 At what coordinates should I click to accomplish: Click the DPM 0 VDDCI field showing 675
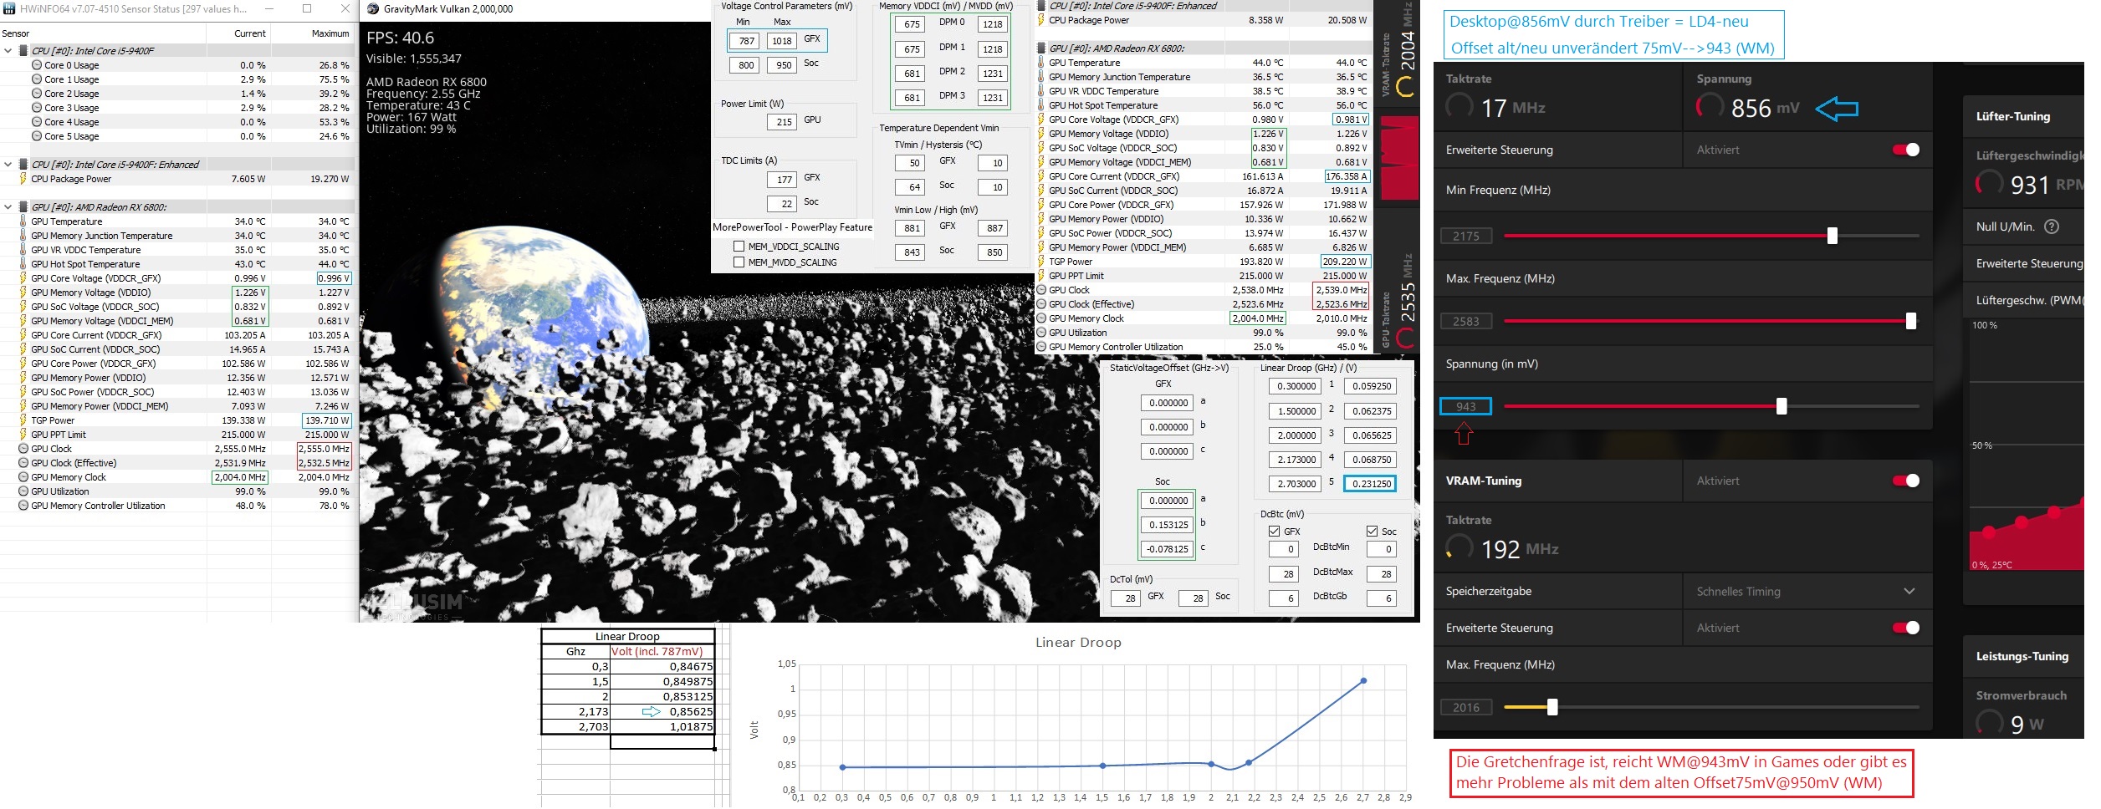[x=910, y=25]
